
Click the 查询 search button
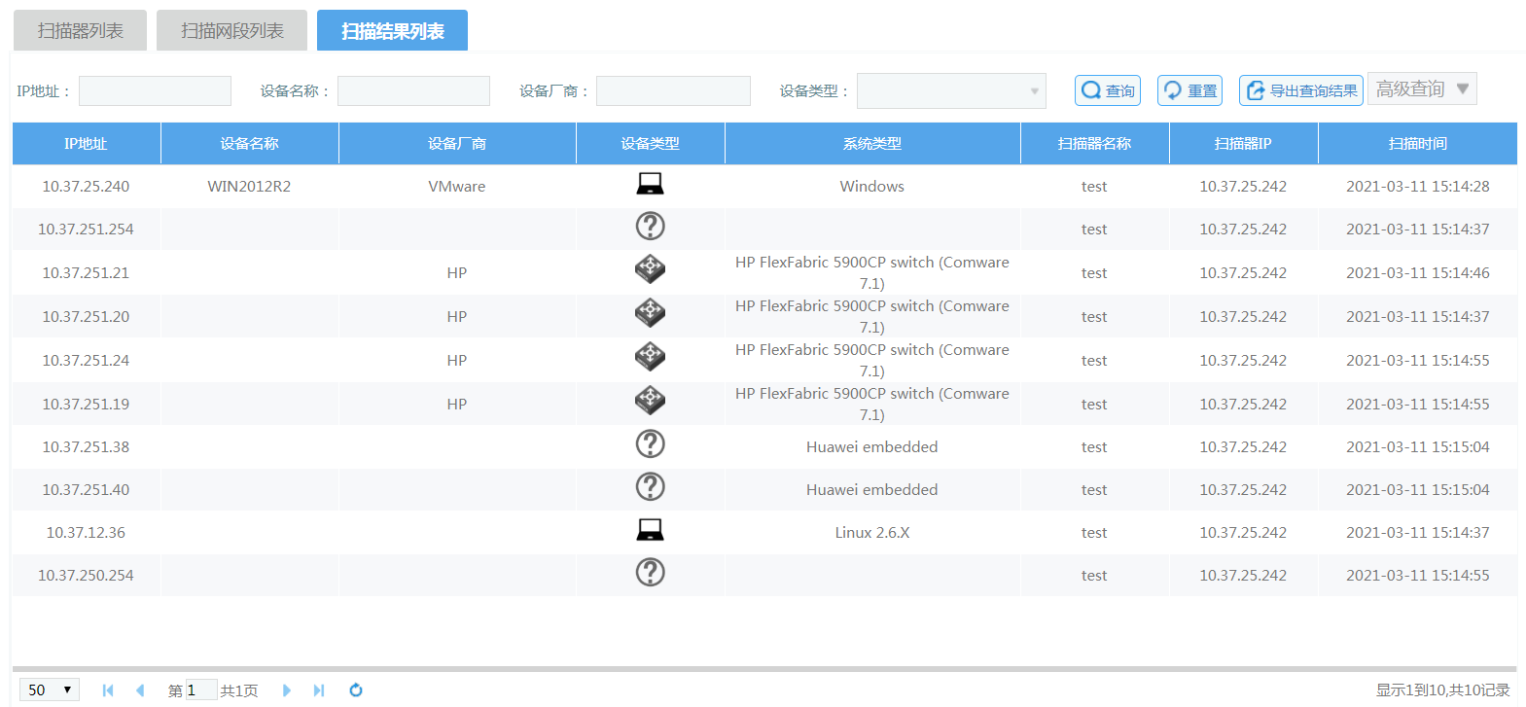click(x=1108, y=90)
